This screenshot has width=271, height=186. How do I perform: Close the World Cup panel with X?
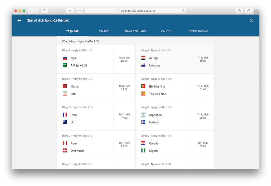[252, 20]
